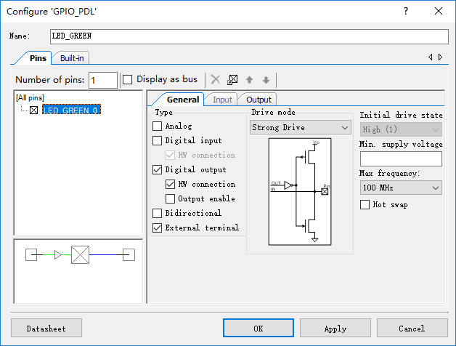This screenshot has height=346, width=456.
Task: Toggle HW connection under Digital output
Action: click(x=170, y=184)
